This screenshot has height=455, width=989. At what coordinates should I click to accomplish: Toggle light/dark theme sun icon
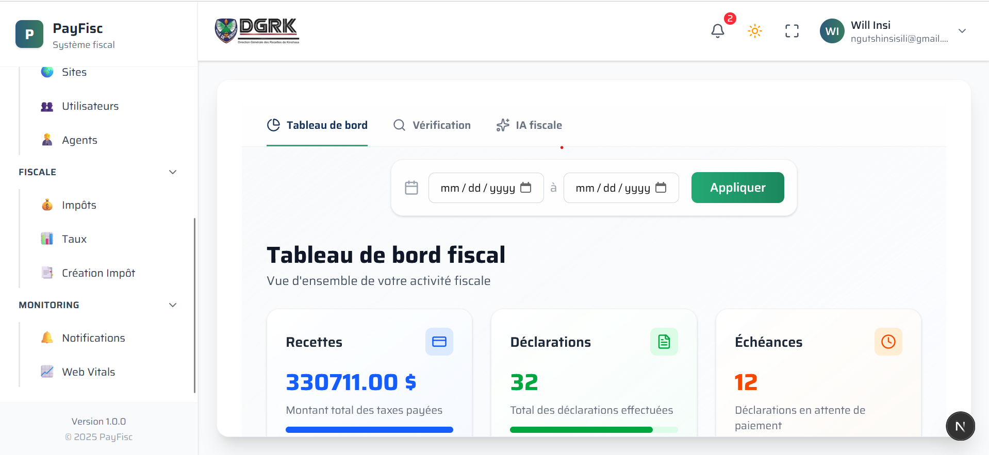(754, 31)
